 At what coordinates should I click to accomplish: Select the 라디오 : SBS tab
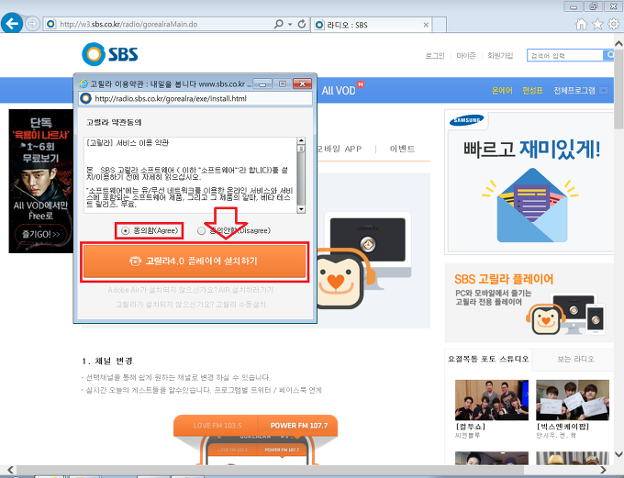tap(371, 25)
